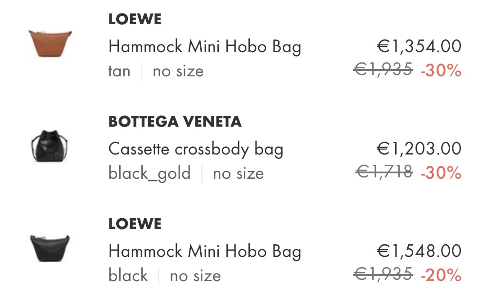Click the tan Loewe bag thumbnail
The width and height of the screenshot is (478, 300).
point(50,44)
